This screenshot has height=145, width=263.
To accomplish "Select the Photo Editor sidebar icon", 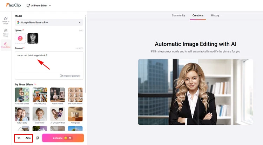I will (x=6, y=45).
